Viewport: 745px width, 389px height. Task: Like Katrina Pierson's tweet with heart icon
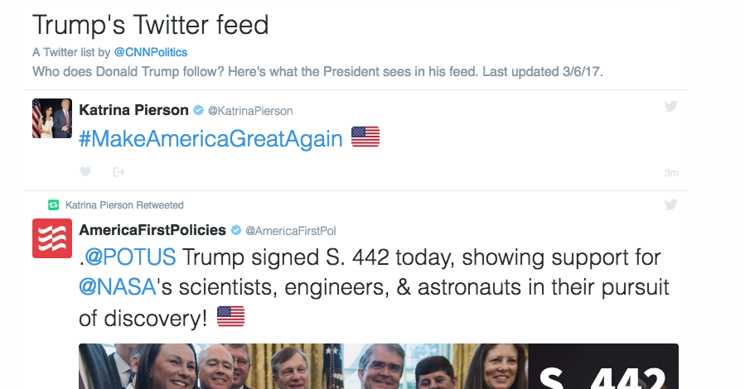[85, 172]
